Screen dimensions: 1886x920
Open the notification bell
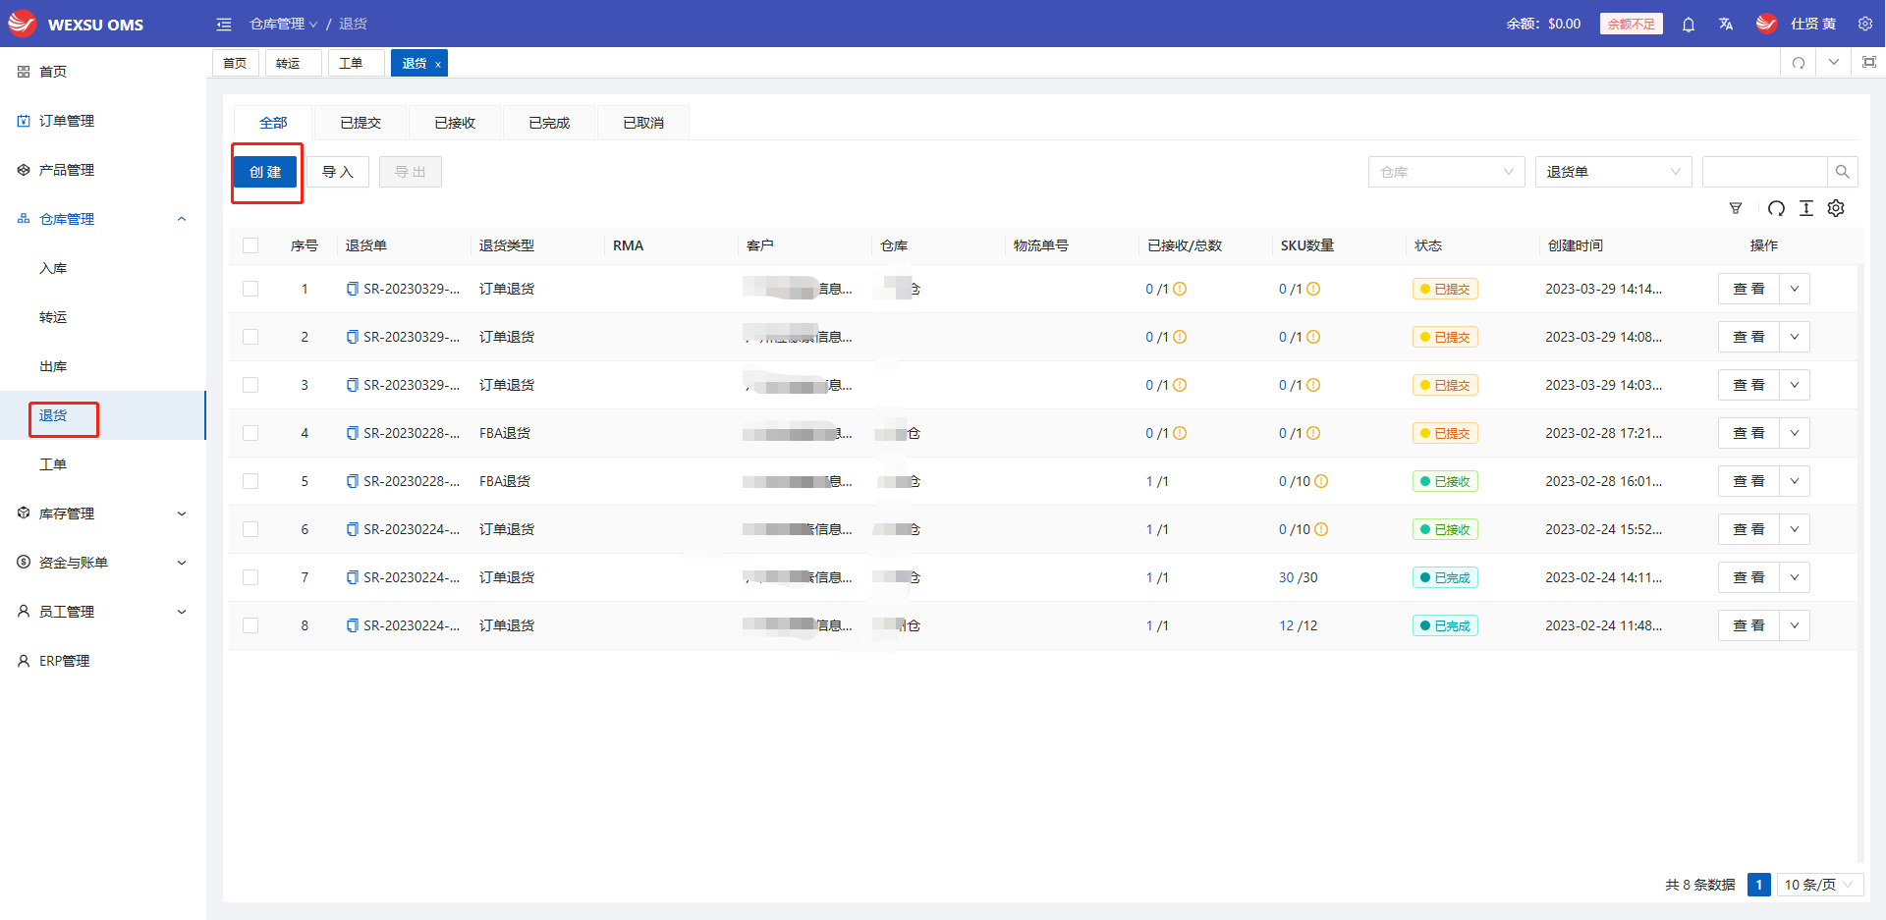pos(1688,24)
